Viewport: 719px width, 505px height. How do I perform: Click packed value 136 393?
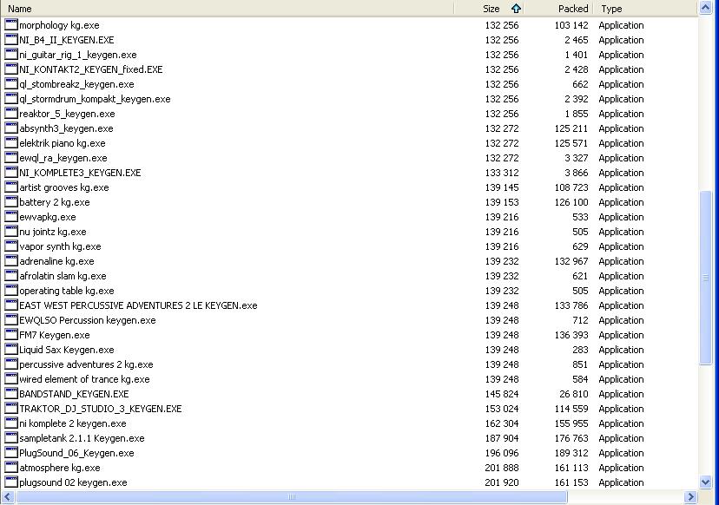tap(571, 335)
